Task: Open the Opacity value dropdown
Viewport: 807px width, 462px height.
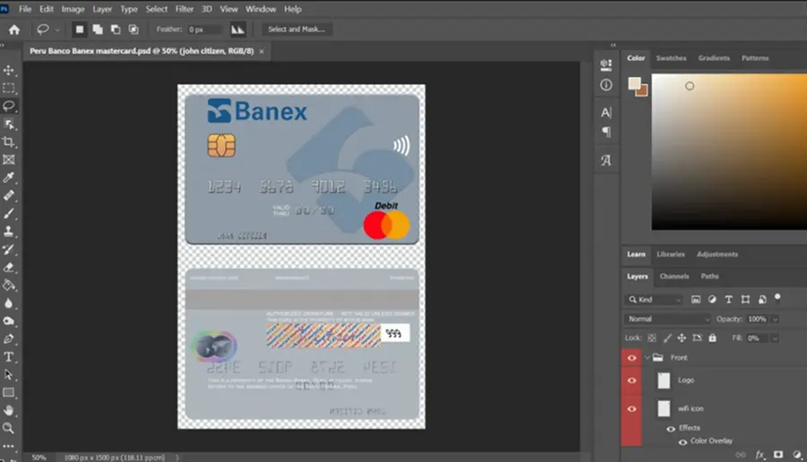Action: click(775, 319)
